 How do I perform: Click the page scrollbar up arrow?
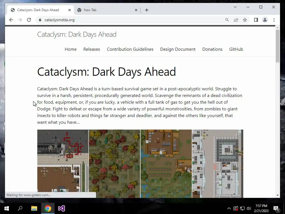tap(277, 28)
